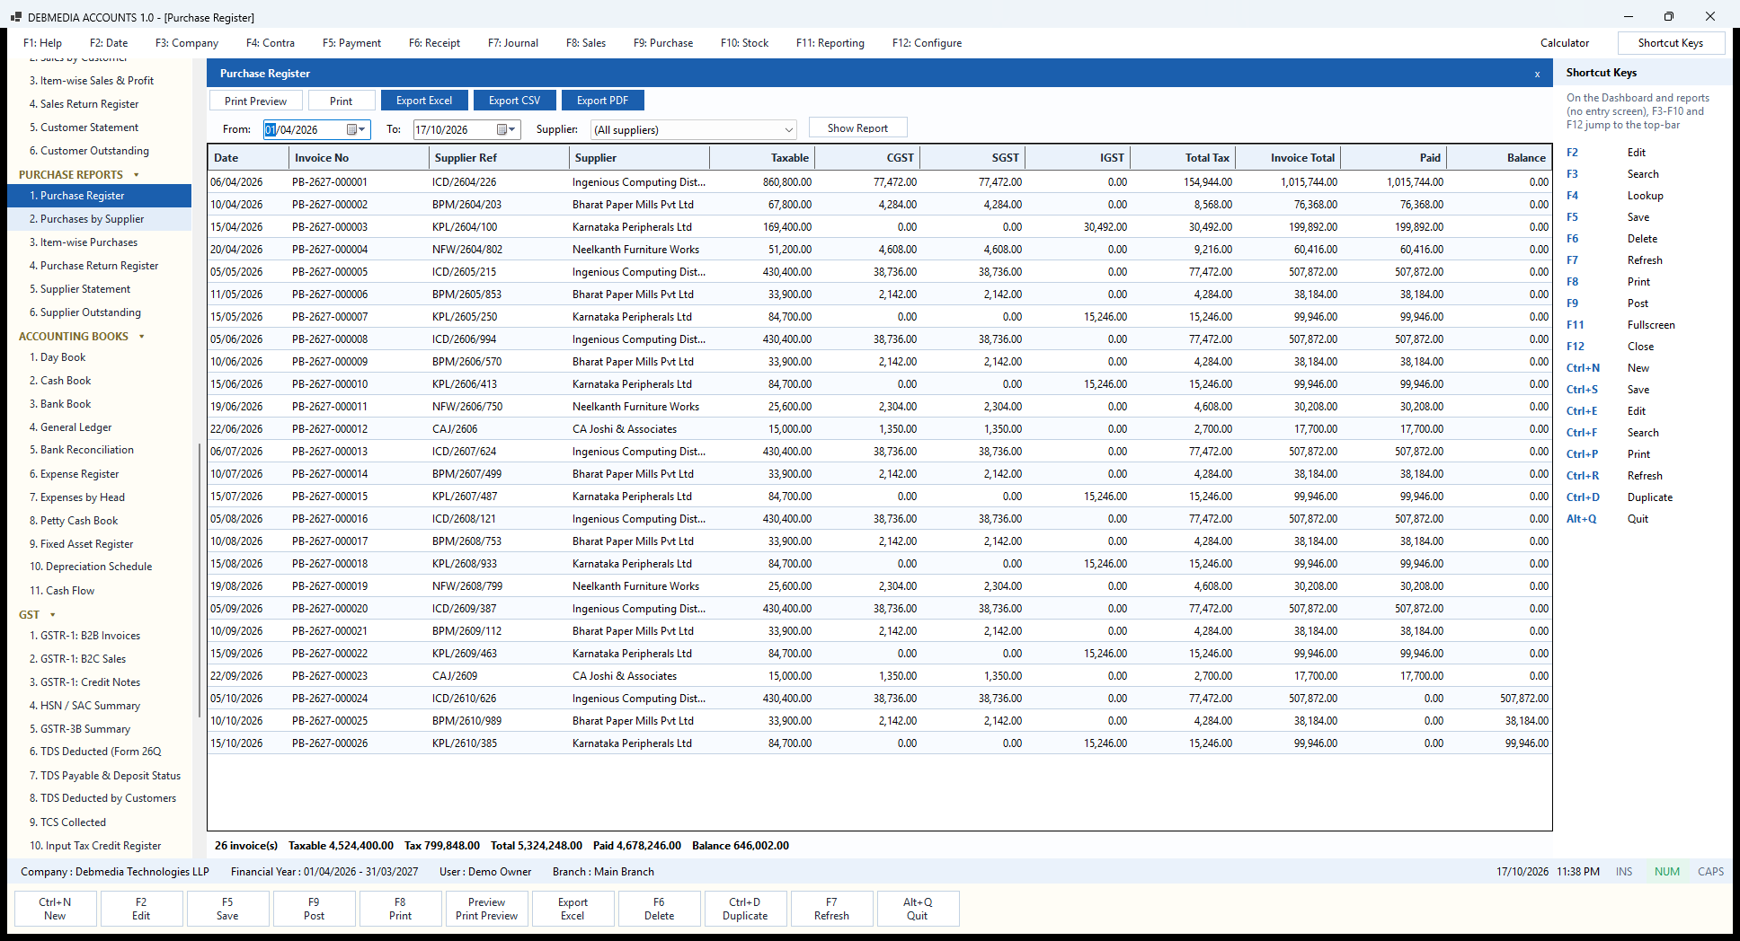Click the DEBMEDIA ACCOUNTS app icon in title bar
The image size is (1740, 941).
click(x=15, y=17)
